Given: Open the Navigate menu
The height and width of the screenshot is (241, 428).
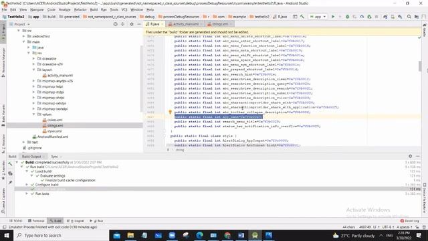Looking at the screenshot, I should tap(37, 9).
